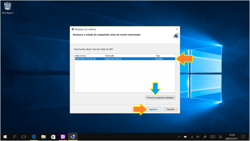Open Task View from the taskbar

(24, 137)
